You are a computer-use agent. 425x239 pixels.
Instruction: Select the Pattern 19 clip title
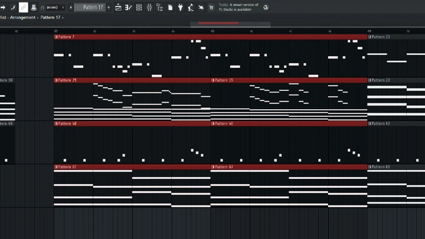pyautogui.click(x=224, y=80)
